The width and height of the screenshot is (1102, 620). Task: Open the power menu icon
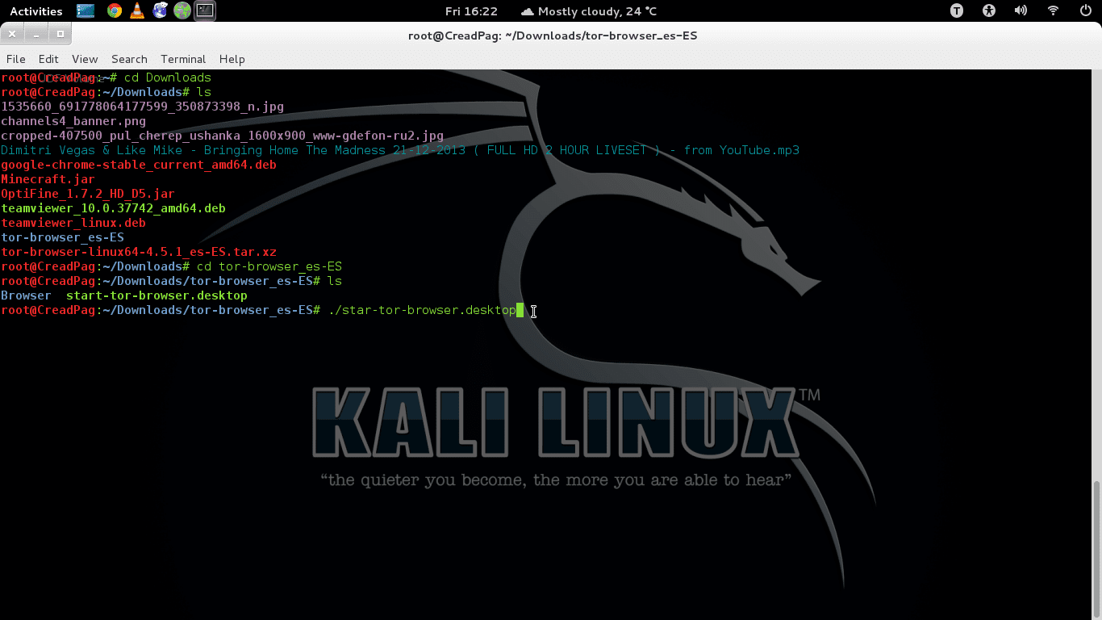click(1085, 11)
